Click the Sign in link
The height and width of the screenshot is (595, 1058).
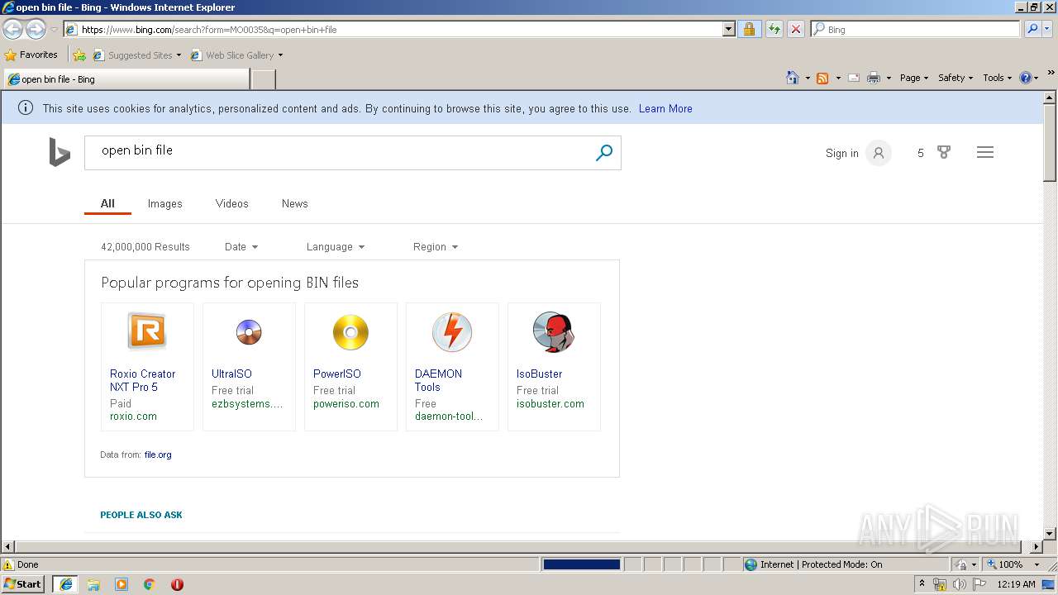pyautogui.click(x=841, y=153)
